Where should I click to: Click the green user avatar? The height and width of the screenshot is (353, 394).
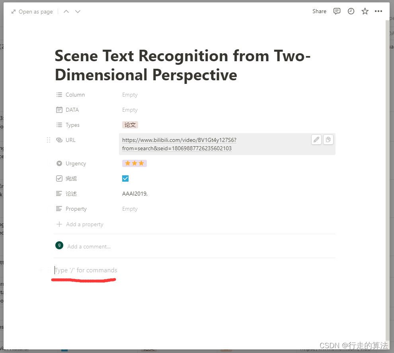[59, 245]
